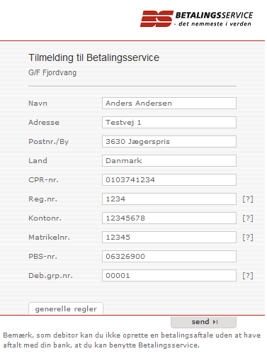This screenshot has width=267, height=356.
Task: Open help icon beside Reg.nr. field
Action: (x=248, y=199)
